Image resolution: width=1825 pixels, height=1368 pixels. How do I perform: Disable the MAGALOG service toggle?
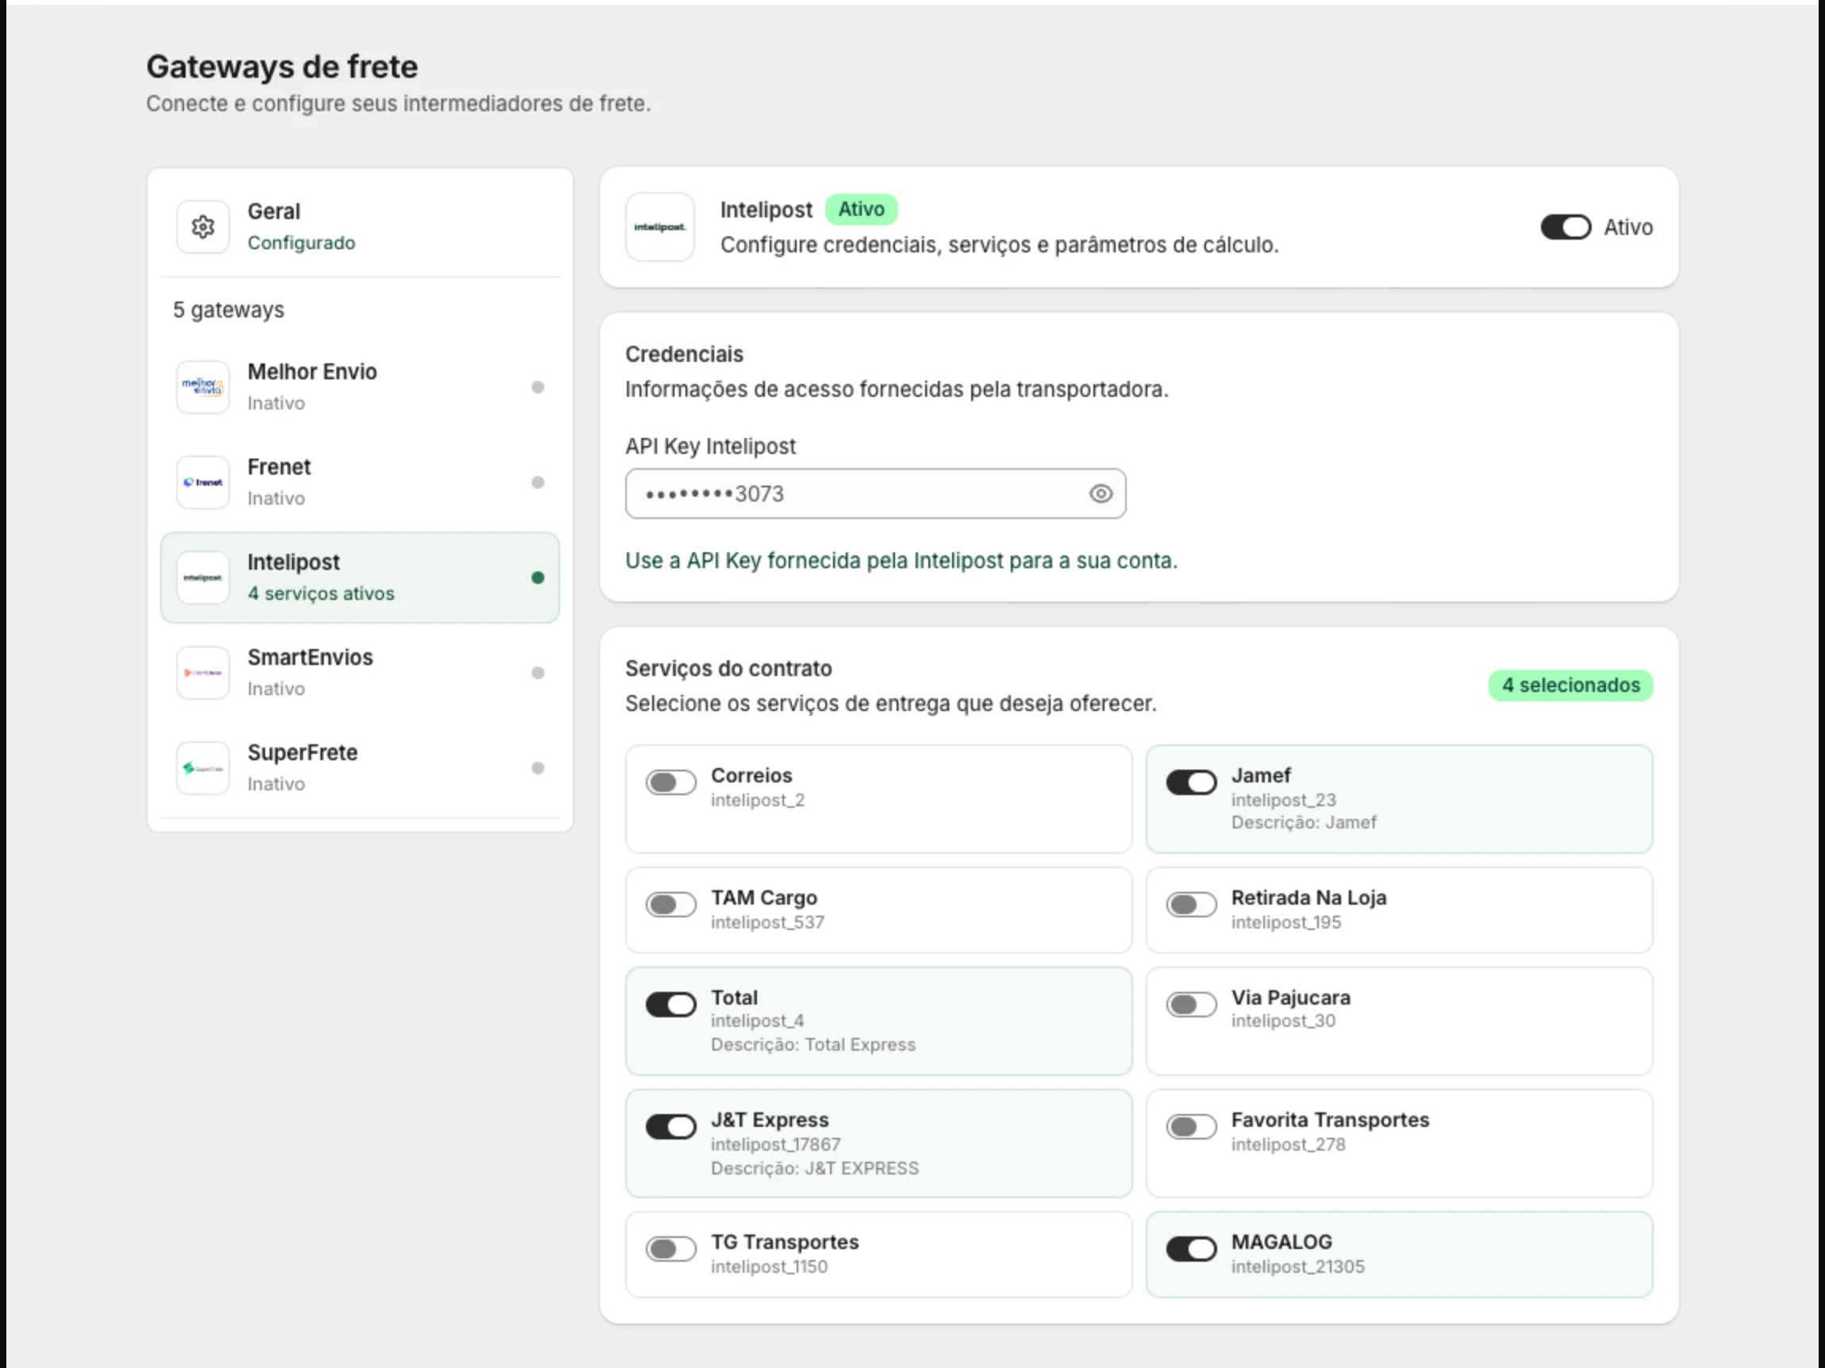pyautogui.click(x=1190, y=1248)
